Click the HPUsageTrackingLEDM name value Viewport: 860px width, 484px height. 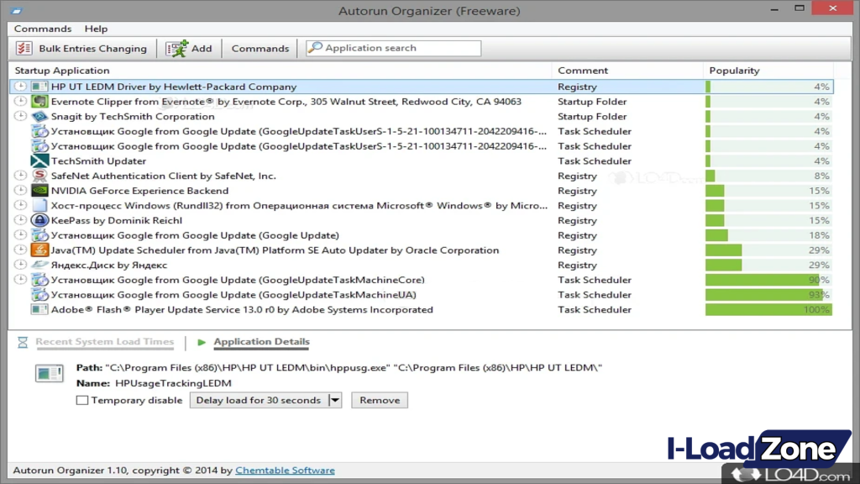[x=173, y=383]
